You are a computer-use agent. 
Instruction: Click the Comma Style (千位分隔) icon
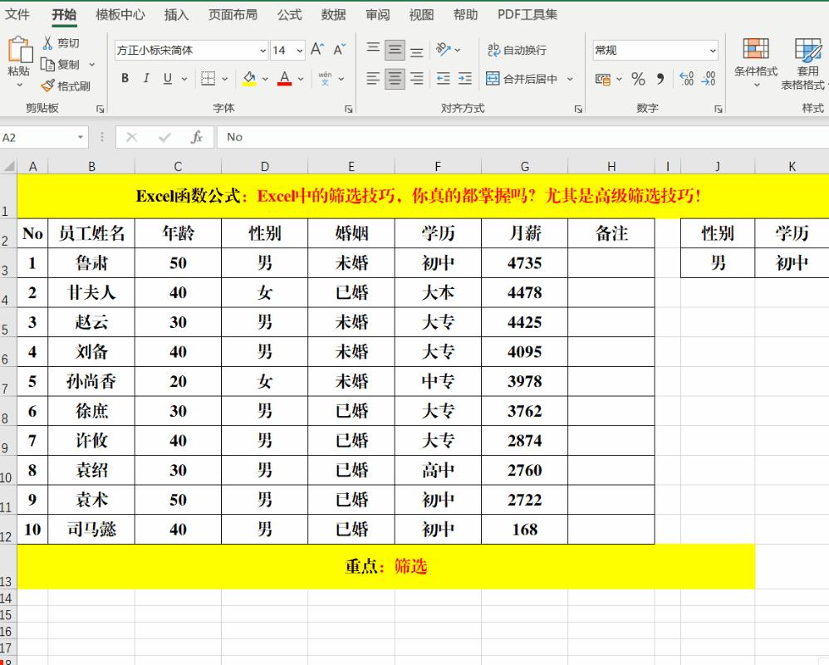click(x=660, y=79)
